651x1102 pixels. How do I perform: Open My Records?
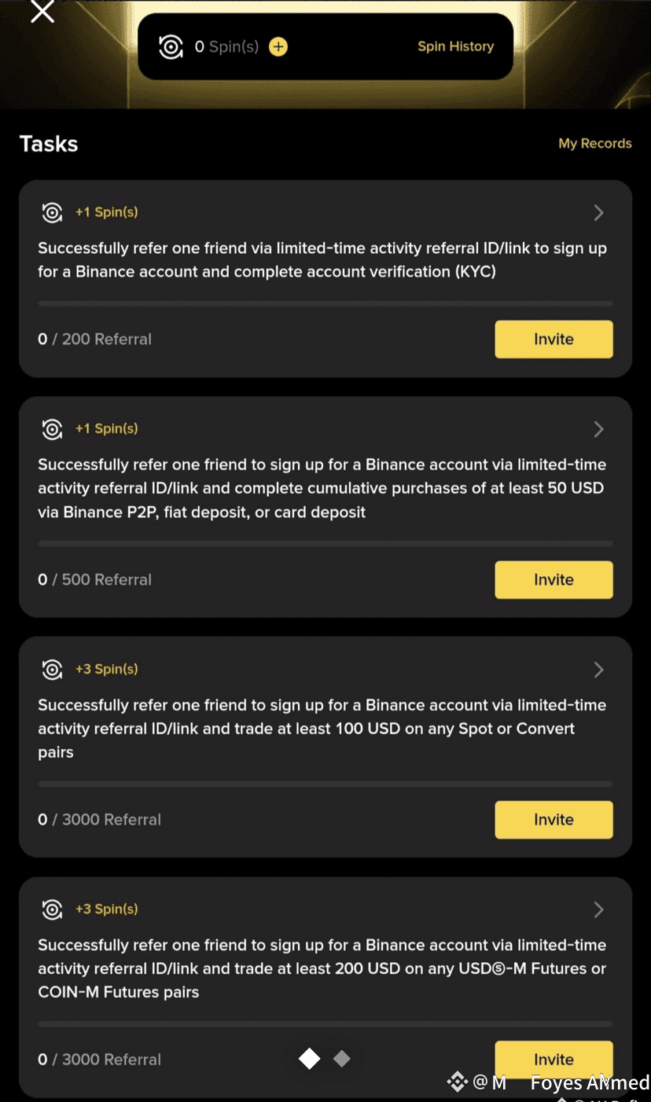595,143
